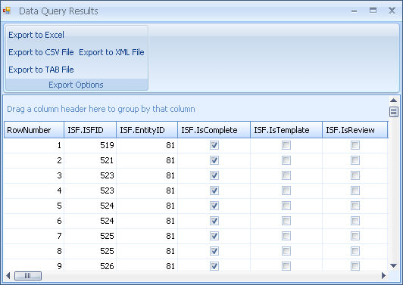Check IsReview checkbox in row 5
This screenshot has height=285, width=403.
355,206
